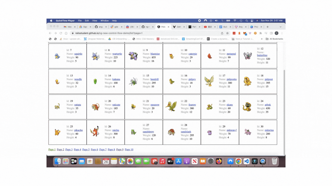Toggle the Chrome side panel

pyautogui.click(x=271, y=33)
